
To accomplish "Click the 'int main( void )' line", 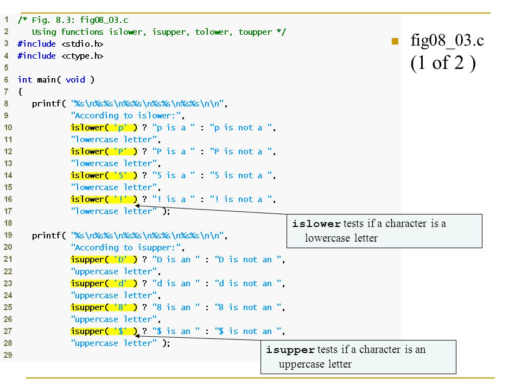I will coord(56,80).
